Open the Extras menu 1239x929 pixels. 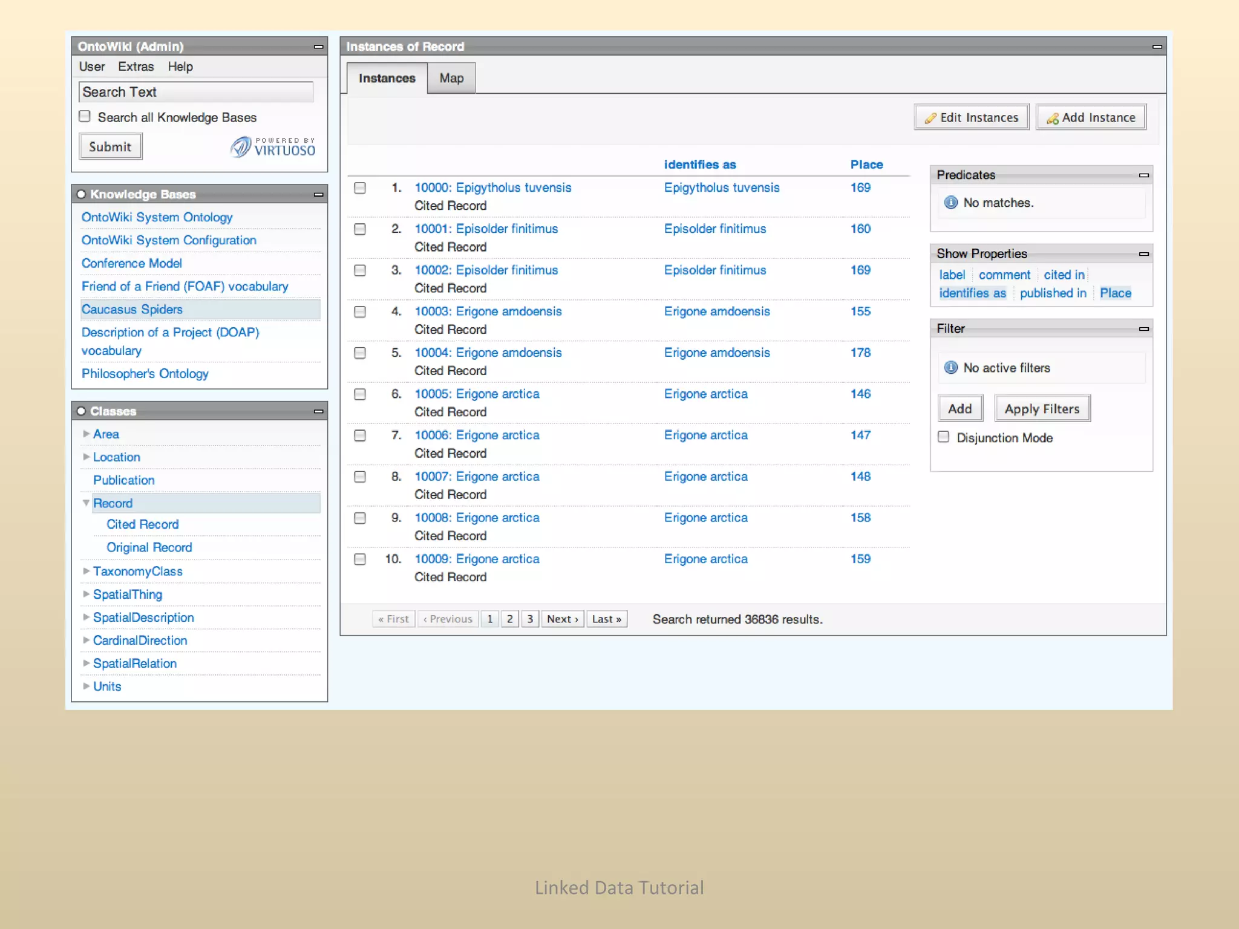[136, 67]
